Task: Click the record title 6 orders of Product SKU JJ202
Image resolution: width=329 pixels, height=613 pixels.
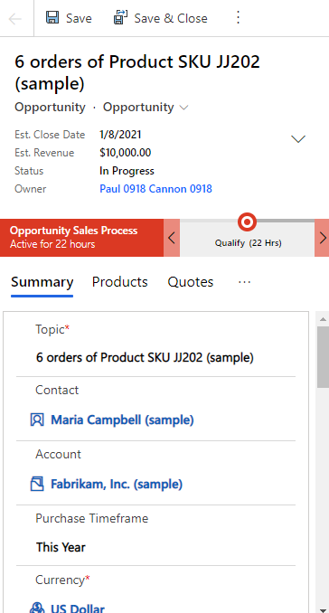Action: 137,72
